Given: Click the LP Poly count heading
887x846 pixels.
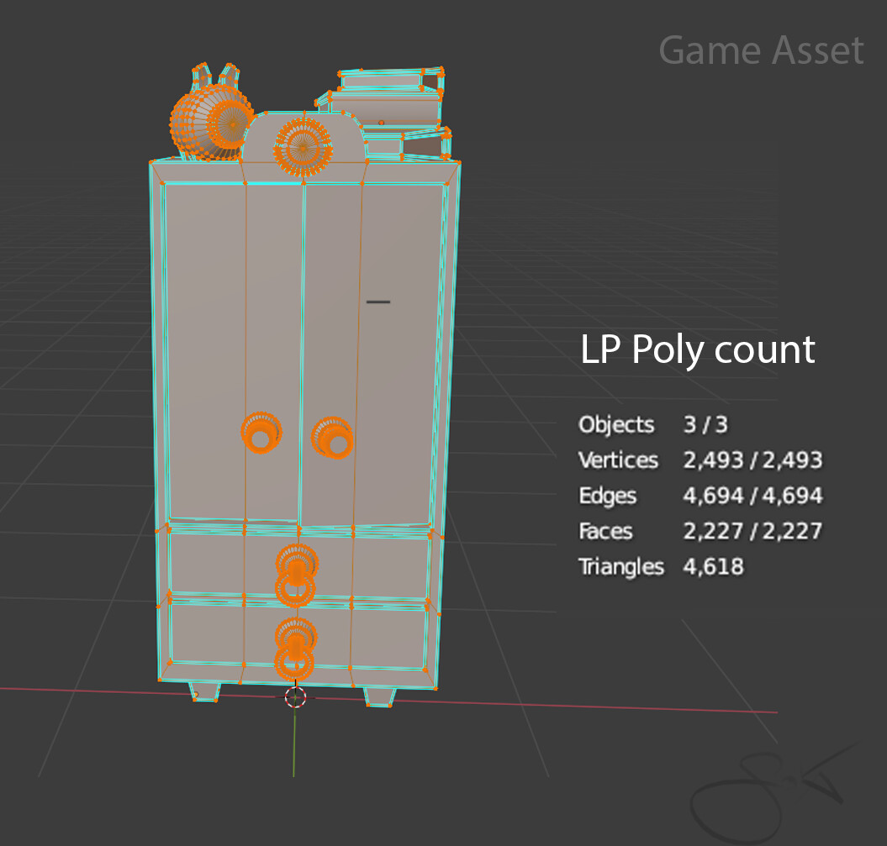Looking at the screenshot, I should [697, 349].
